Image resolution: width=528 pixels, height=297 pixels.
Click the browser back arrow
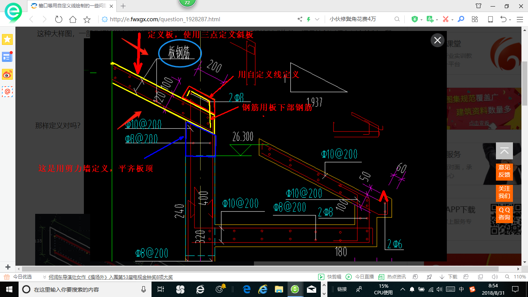[x=31, y=19]
